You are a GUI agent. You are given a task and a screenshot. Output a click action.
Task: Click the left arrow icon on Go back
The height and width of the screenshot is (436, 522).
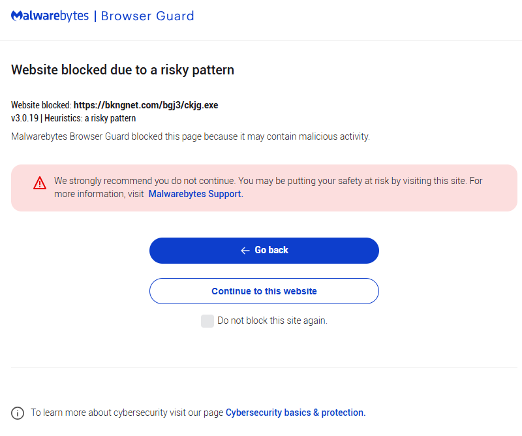pyautogui.click(x=245, y=251)
